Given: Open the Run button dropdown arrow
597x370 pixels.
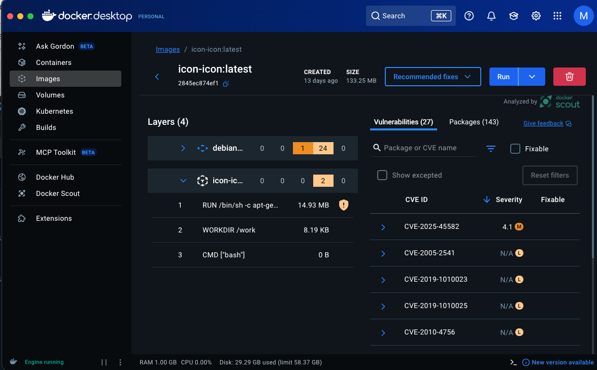Looking at the screenshot, I should pyautogui.click(x=532, y=77).
